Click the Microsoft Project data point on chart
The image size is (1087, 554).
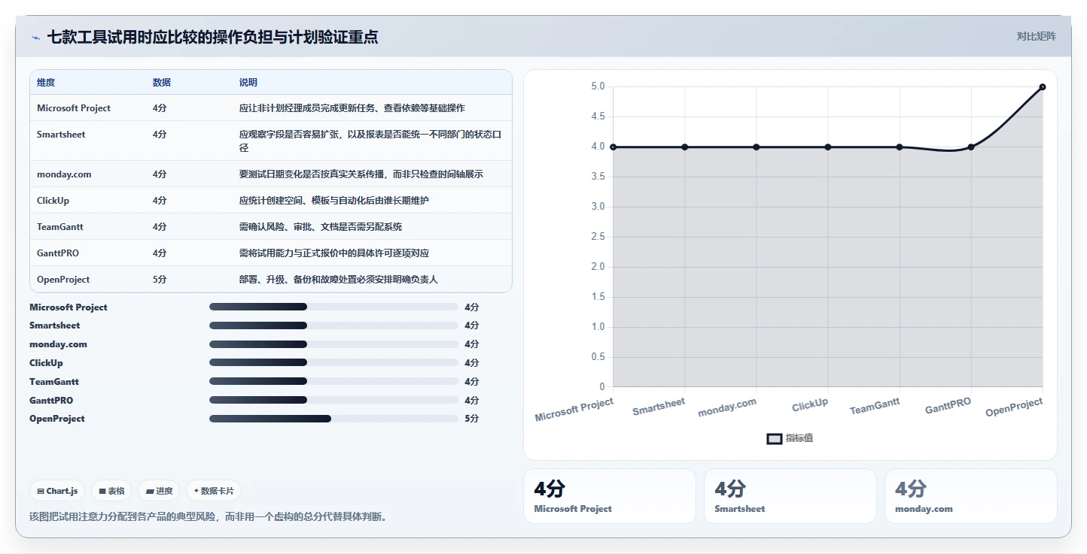click(613, 147)
